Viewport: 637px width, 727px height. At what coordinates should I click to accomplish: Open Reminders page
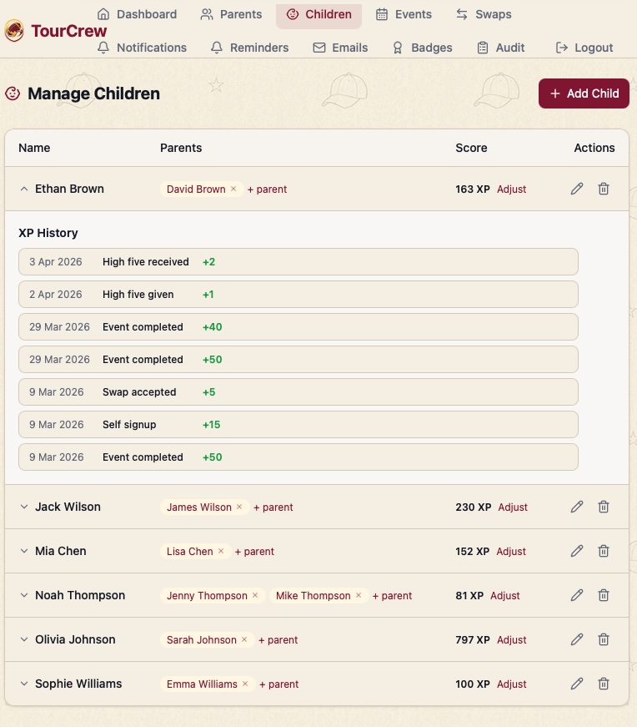pyautogui.click(x=249, y=48)
